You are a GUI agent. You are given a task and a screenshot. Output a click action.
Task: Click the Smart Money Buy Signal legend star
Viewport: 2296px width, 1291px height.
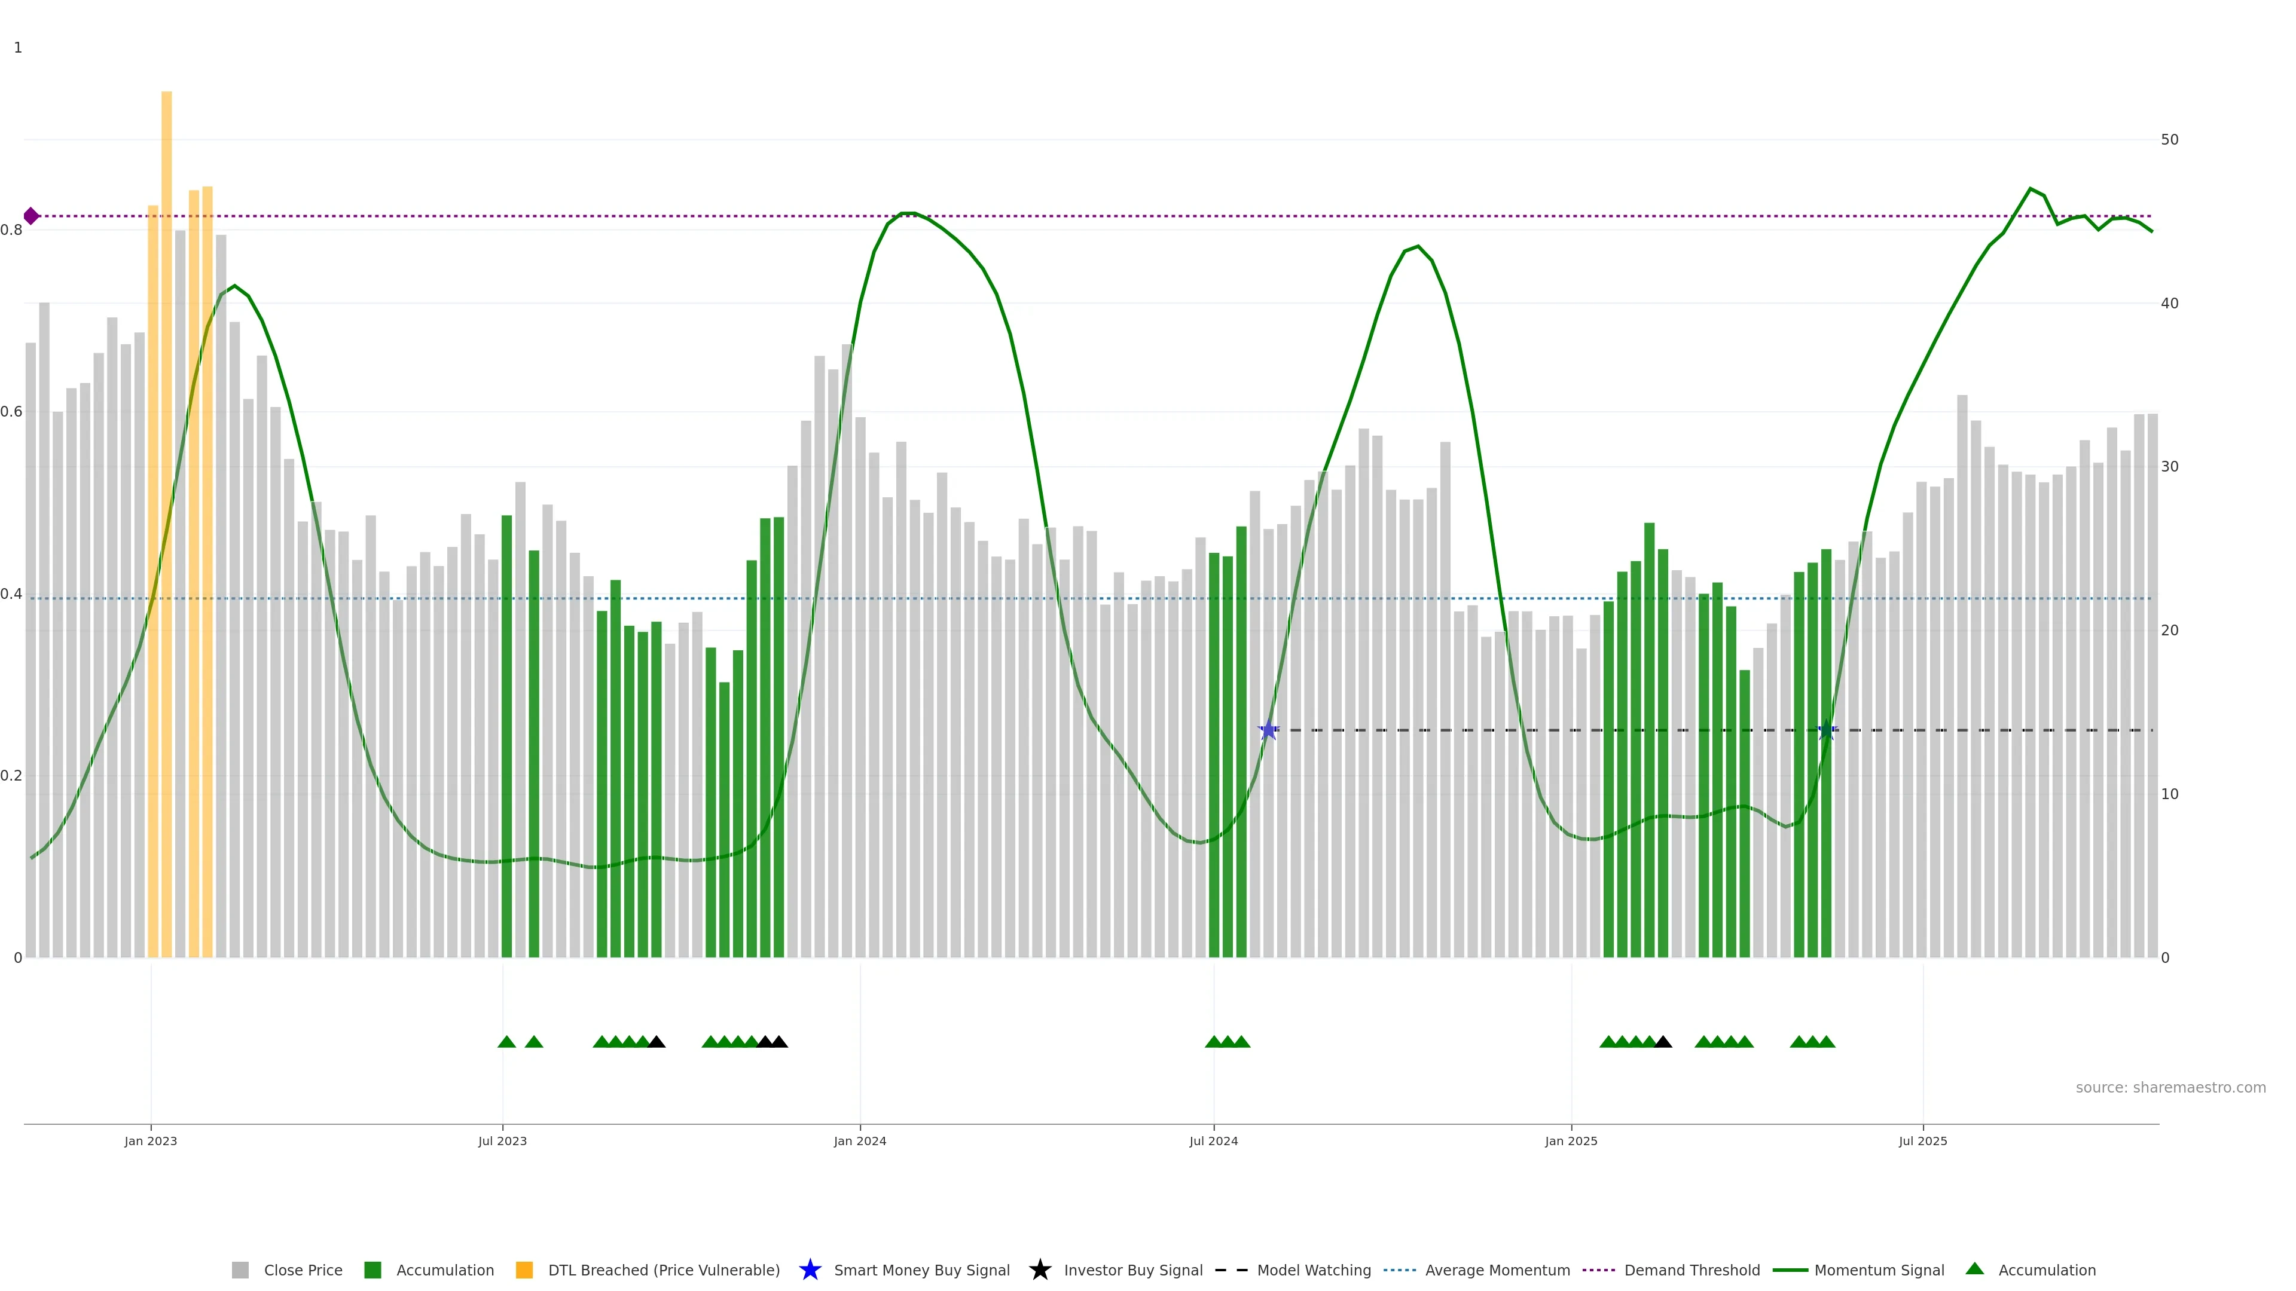[x=810, y=1269]
